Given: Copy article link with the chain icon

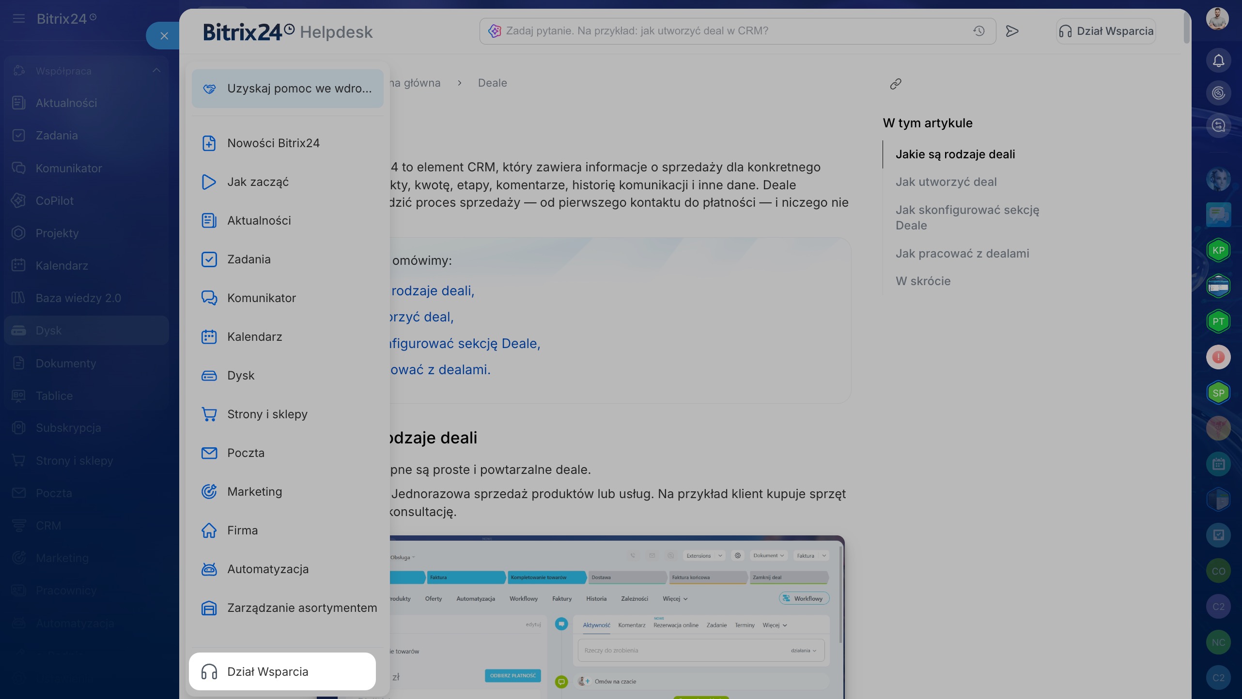Looking at the screenshot, I should pyautogui.click(x=896, y=84).
